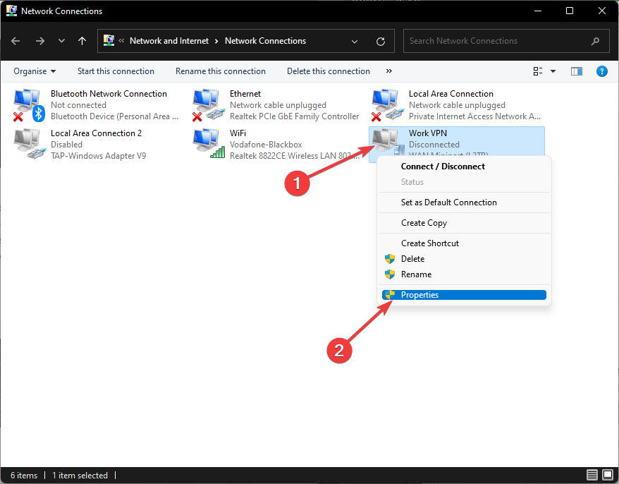
Task: Show more toolbar commands chevron
Action: tap(389, 71)
